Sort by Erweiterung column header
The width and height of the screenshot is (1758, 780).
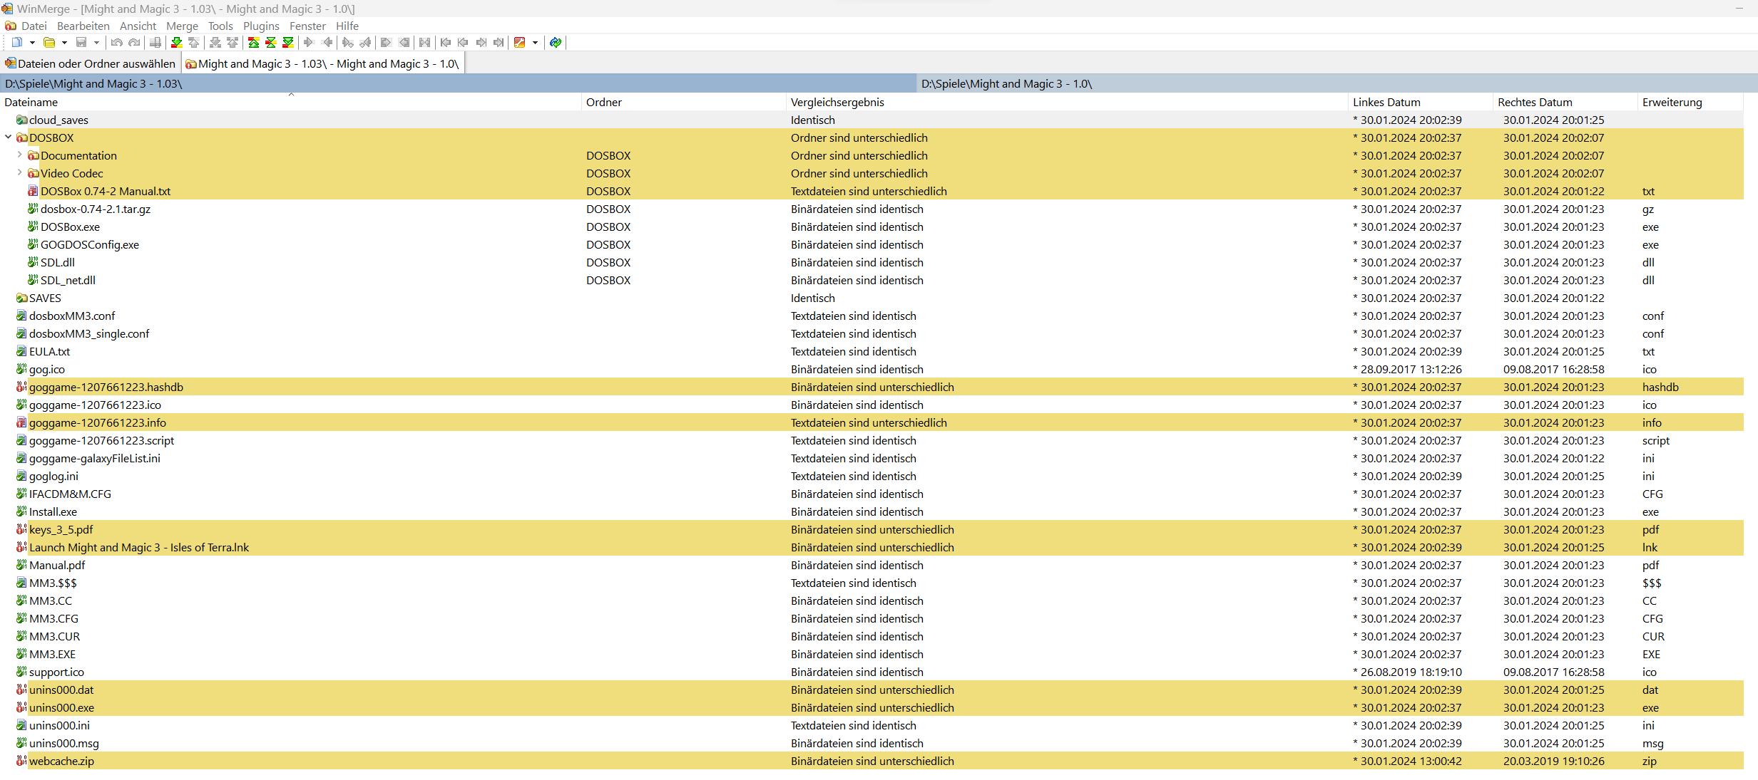1690,102
